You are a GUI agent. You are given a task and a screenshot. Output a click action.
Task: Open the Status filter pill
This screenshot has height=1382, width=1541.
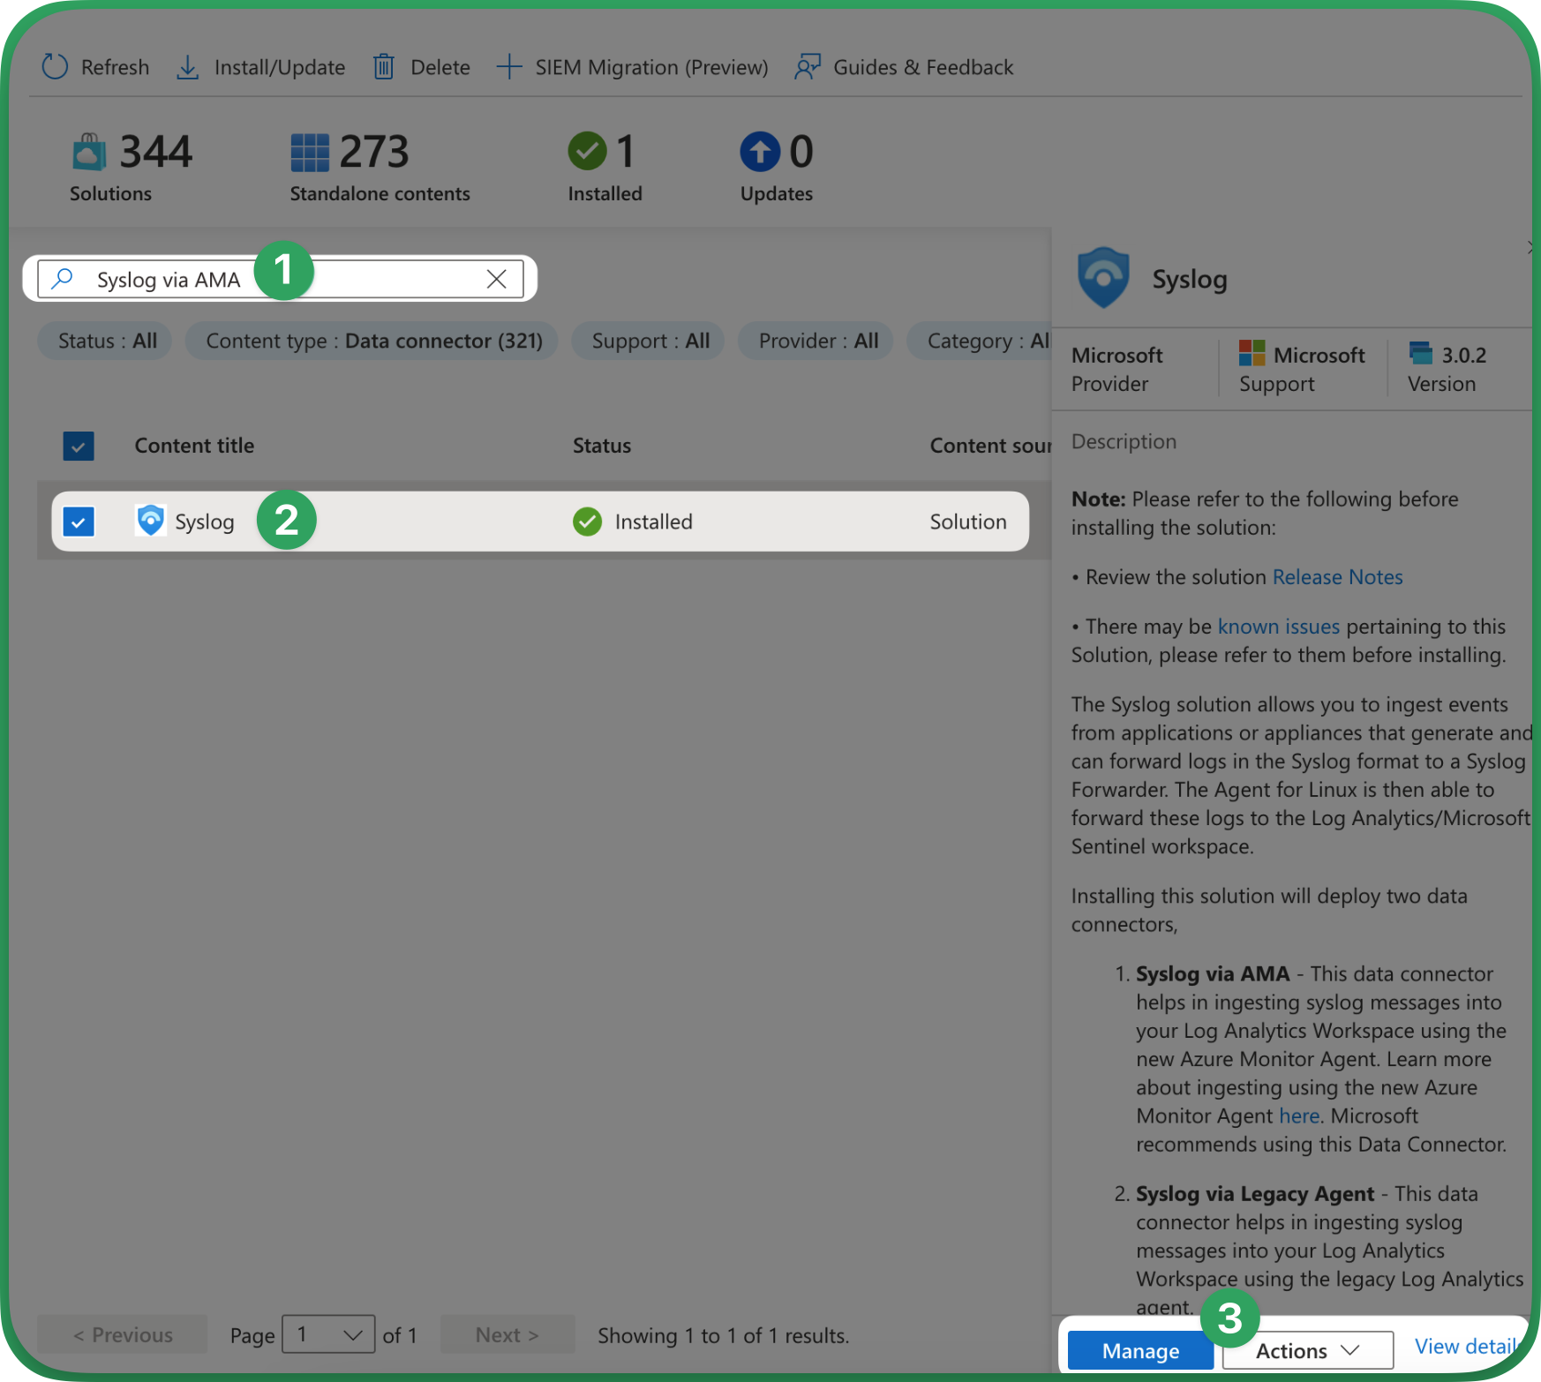(106, 342)
